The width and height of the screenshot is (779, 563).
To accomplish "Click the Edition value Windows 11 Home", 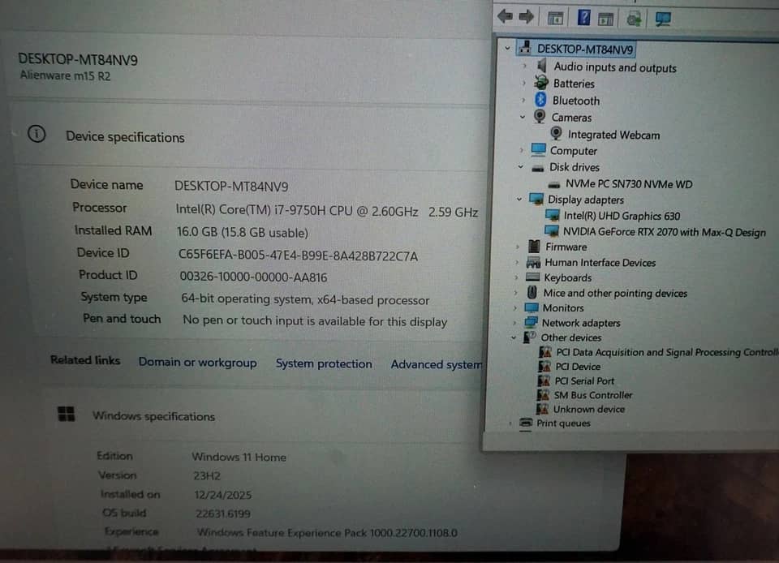I will point(239,456).
